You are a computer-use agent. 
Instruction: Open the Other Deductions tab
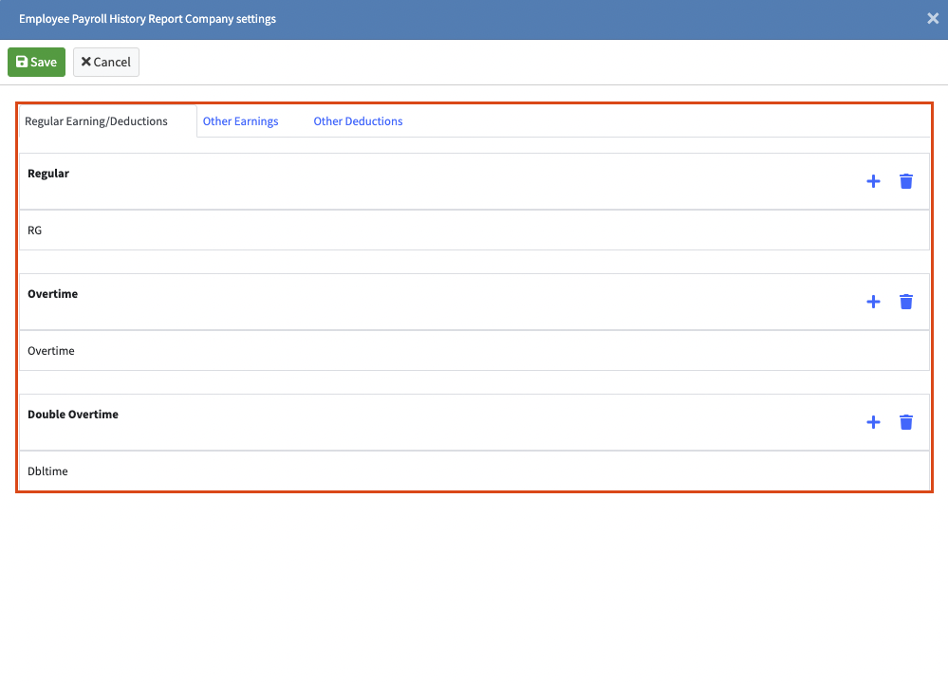pos(358,121)
